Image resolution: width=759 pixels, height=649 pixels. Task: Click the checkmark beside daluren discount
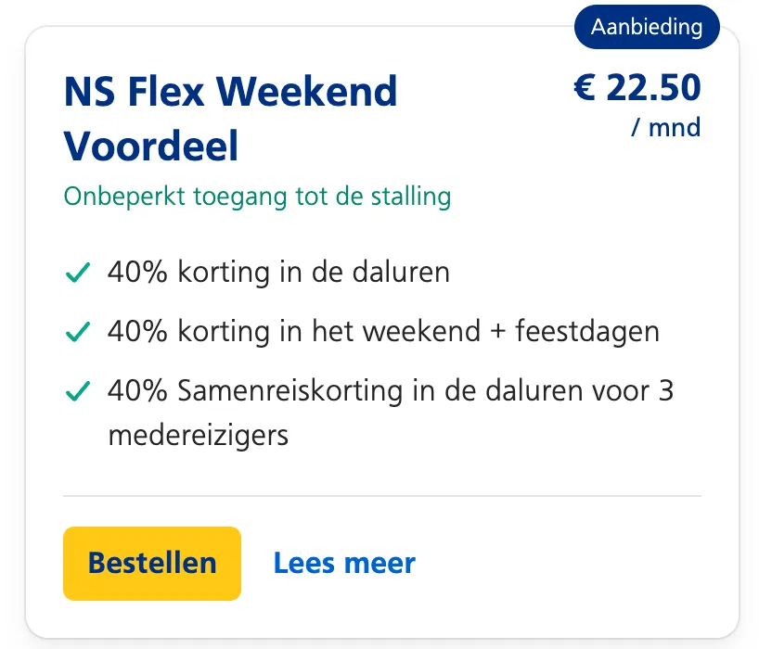78,274
